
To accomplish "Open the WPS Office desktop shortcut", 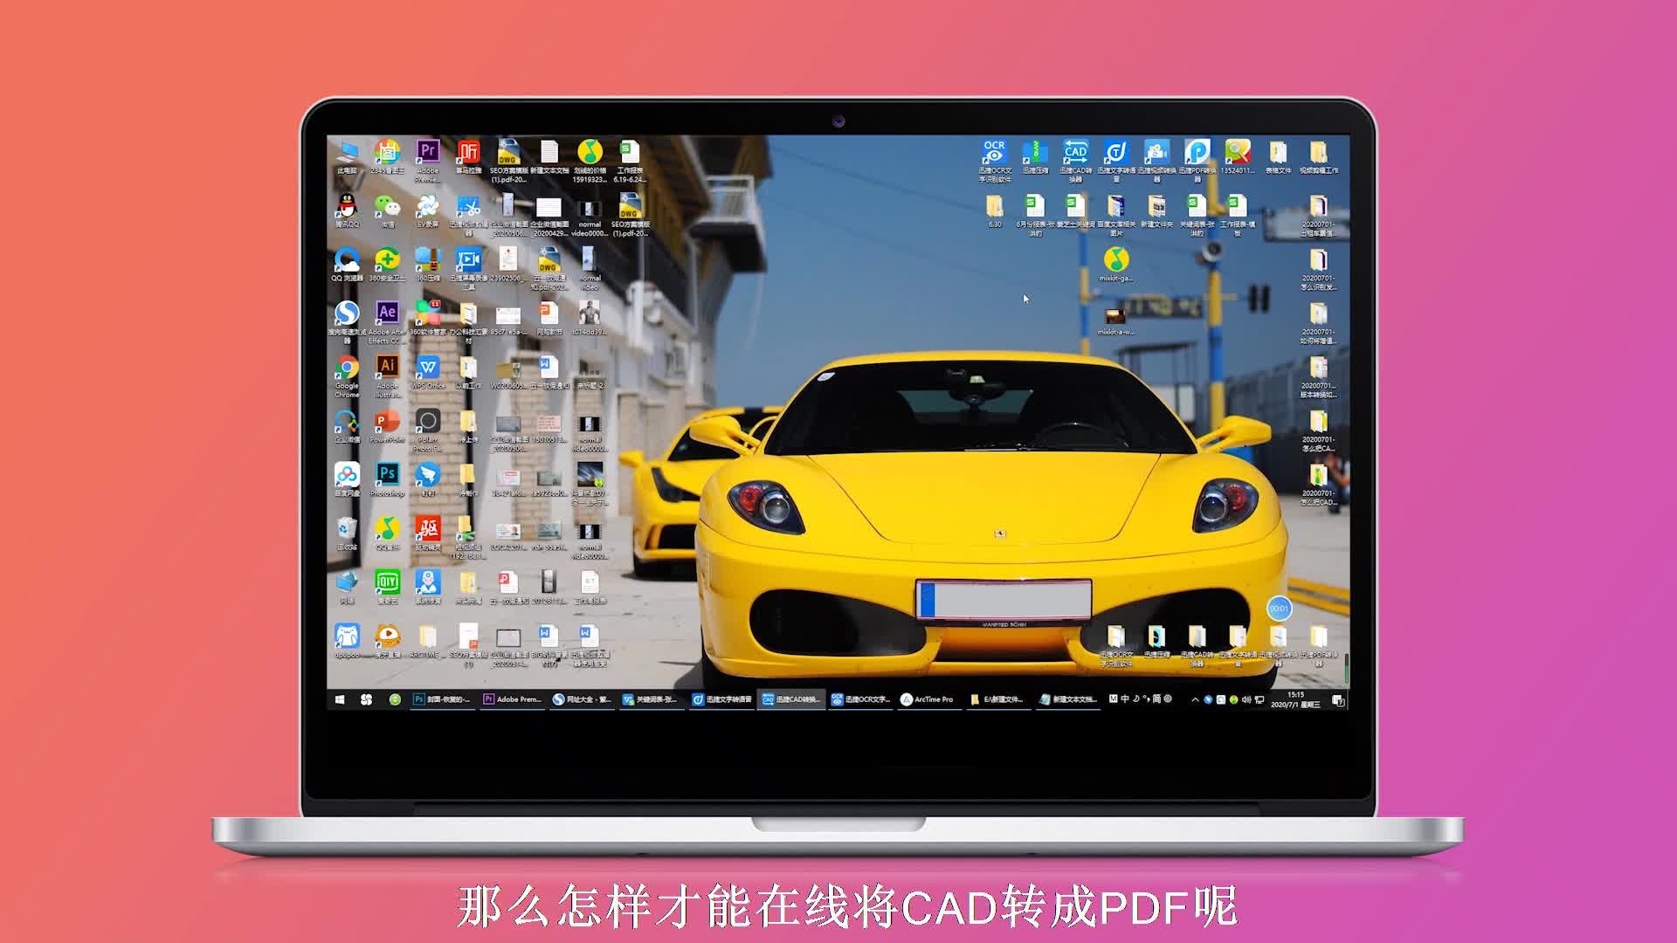I will pos(428,368).
